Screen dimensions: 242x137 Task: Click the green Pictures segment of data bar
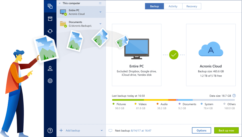128,100
